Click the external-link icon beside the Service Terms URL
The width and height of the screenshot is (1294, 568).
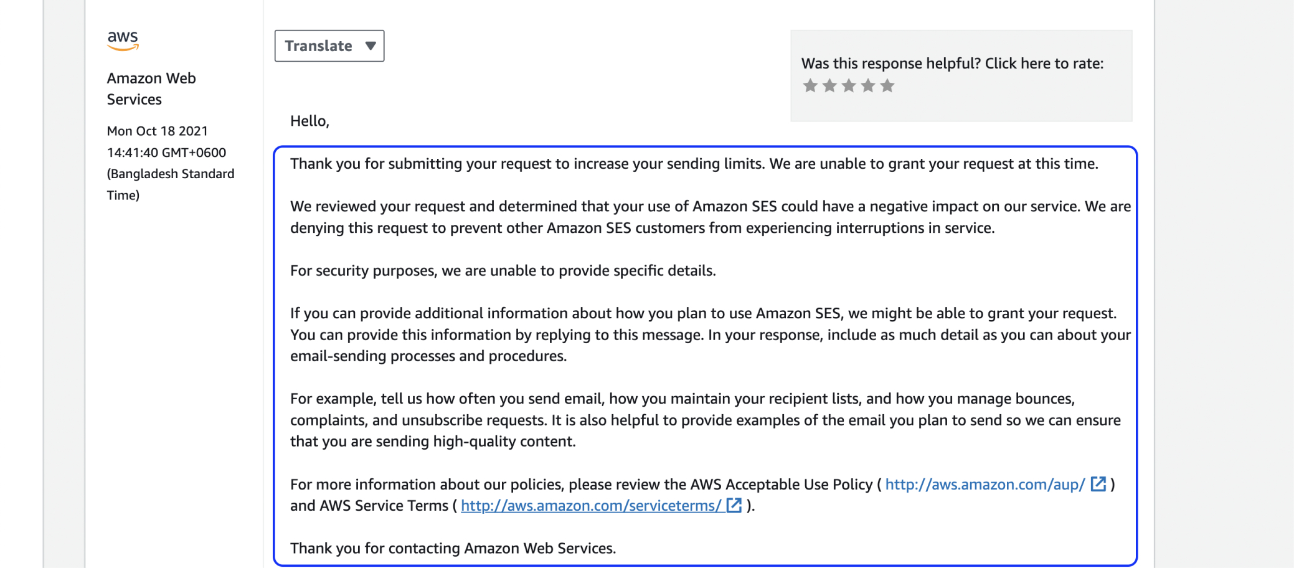pos(734,506)
